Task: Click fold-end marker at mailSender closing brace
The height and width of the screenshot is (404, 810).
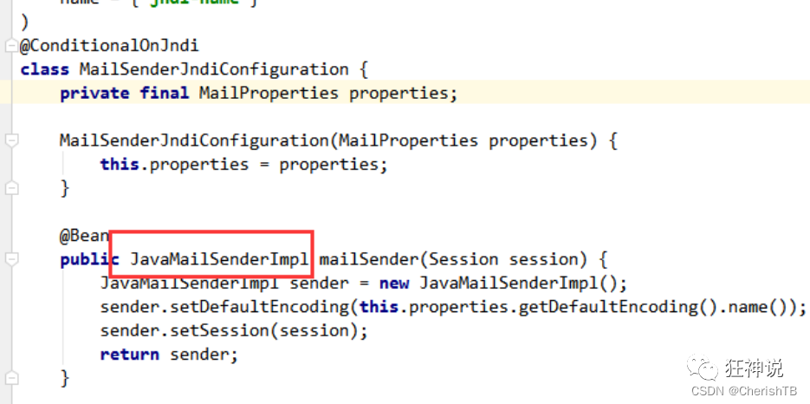Action: [11, 379]
